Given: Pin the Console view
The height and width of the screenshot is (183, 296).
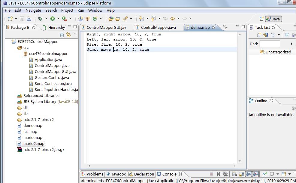Looking at the screenshot, I should [265, 174].
